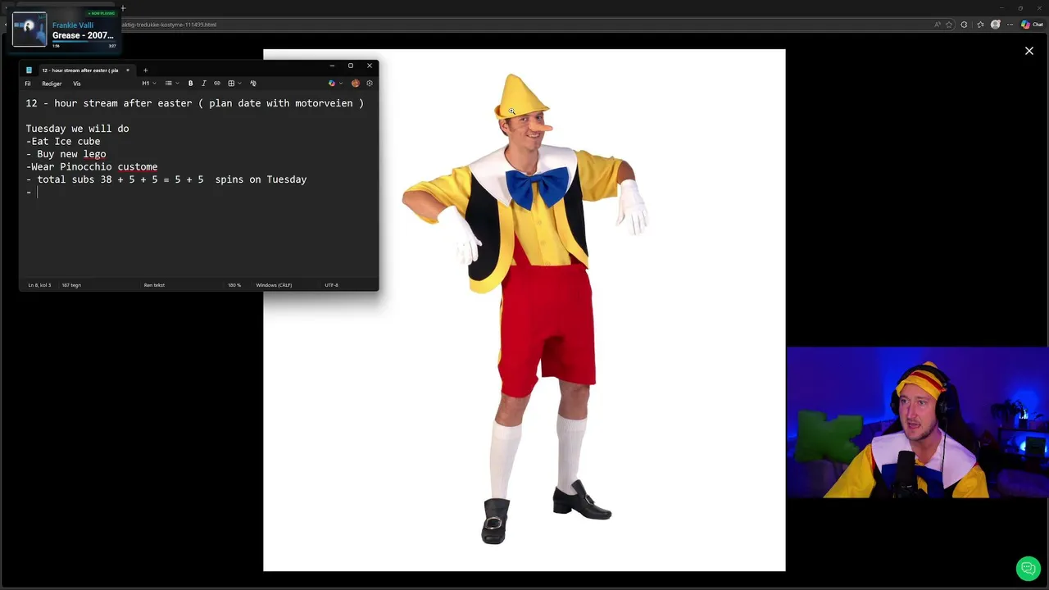Toggle bold formatting in Notepad
This screenshot has height=590, width=1049.
click(190, 83)
